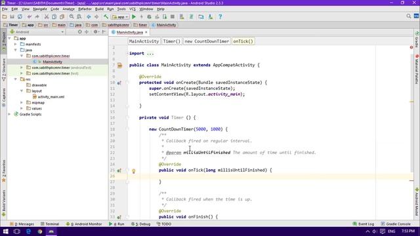Open Find using magnifier icon
The image size is (420, 236).
pos(72,16)
